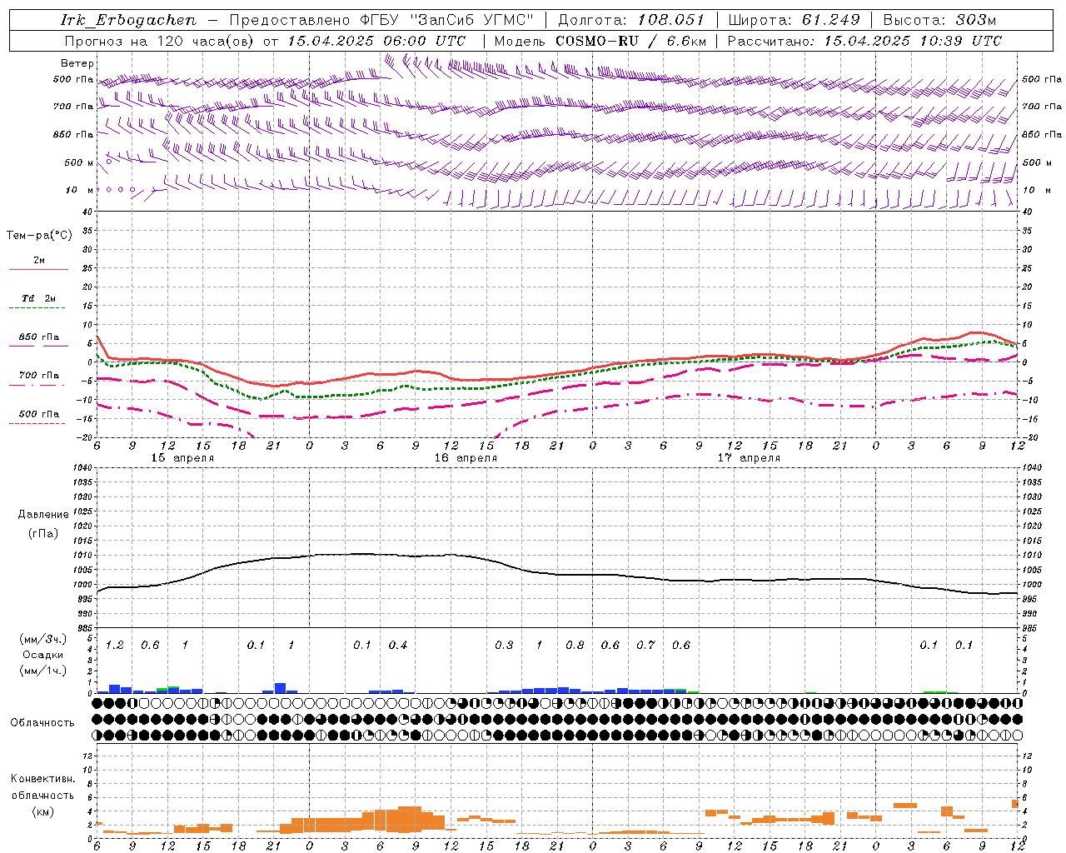Screen dimensions: 1066x853
Task: Click the '850 гПа' temperature legend entry
Action: (38, 337)
